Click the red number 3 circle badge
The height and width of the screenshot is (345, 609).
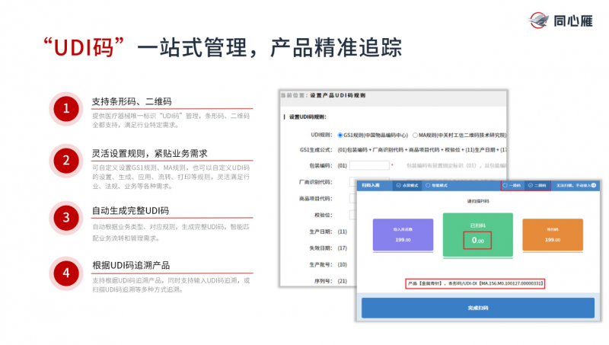66,217
